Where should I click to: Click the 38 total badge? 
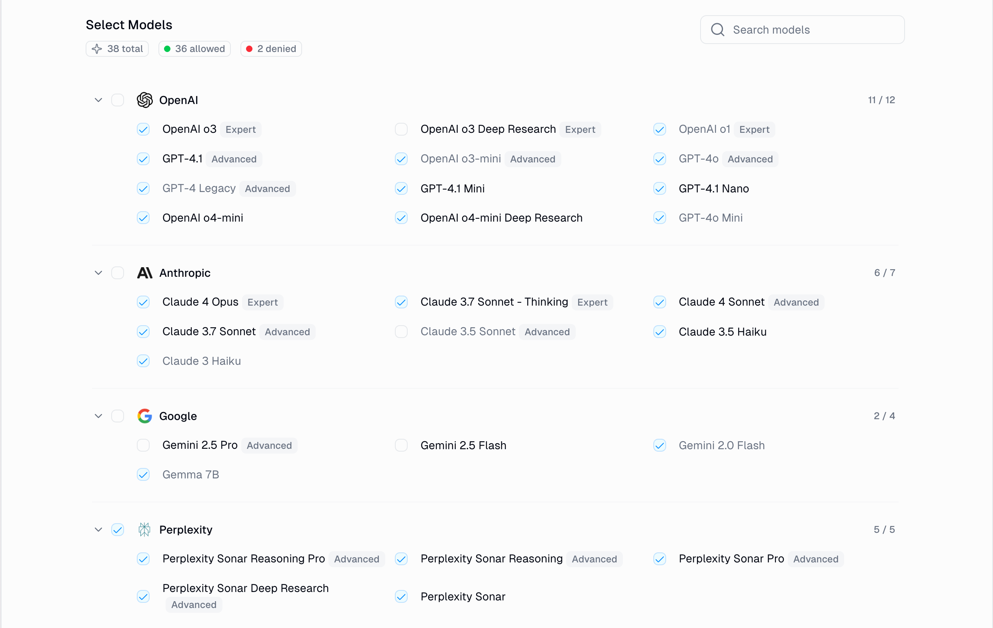[x=117, y=49]
